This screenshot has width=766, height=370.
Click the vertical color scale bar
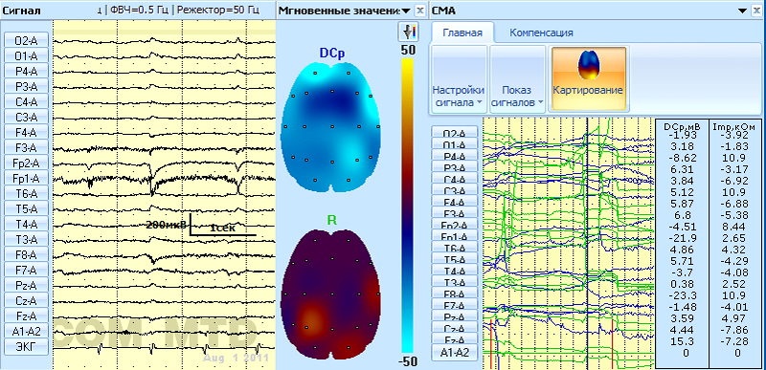tap(408, 205)
